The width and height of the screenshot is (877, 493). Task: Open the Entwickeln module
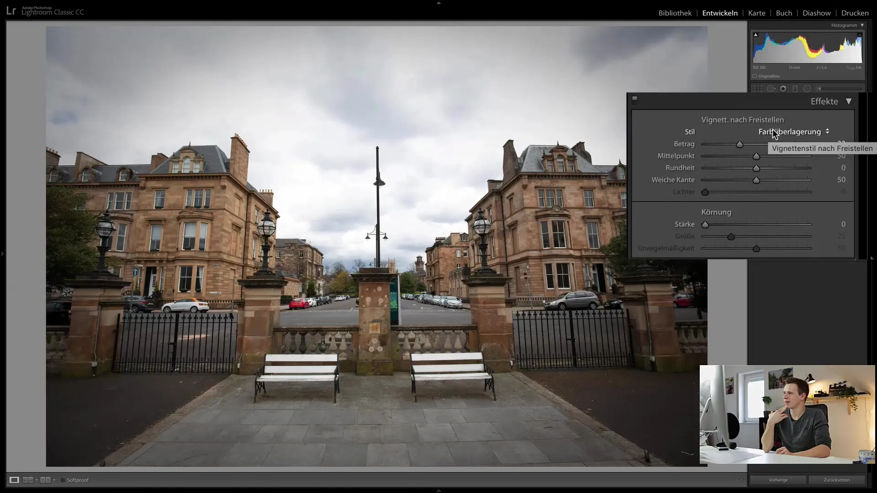click(x=719, y=13)
